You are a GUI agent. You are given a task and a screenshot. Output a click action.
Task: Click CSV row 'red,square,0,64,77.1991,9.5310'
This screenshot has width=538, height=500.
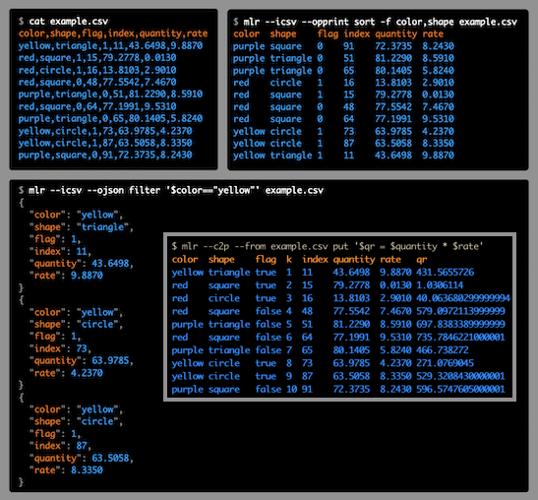tap(97, 106)
